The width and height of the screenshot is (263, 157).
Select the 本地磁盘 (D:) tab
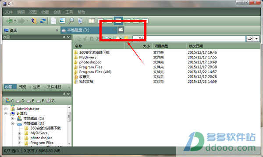coord(89,30)
